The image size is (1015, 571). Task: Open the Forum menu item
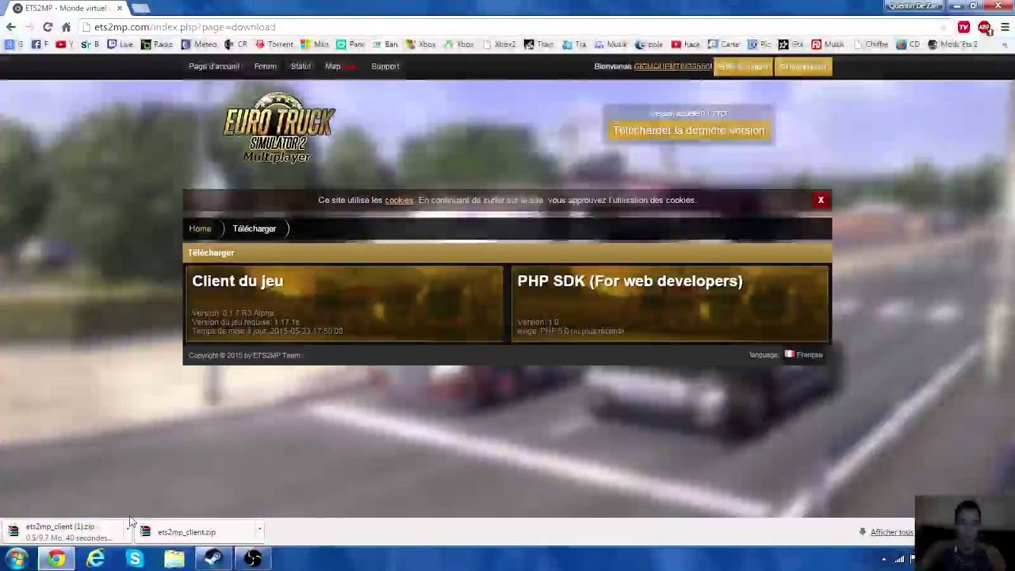pos(265,67)
